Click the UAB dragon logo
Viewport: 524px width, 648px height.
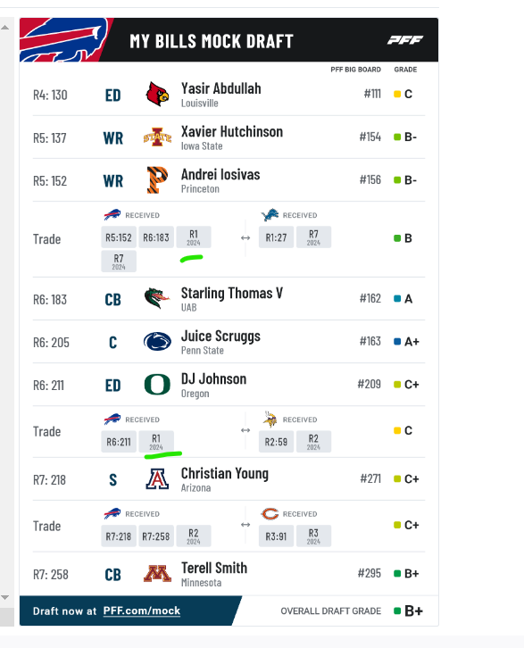(x=157, y=298)
